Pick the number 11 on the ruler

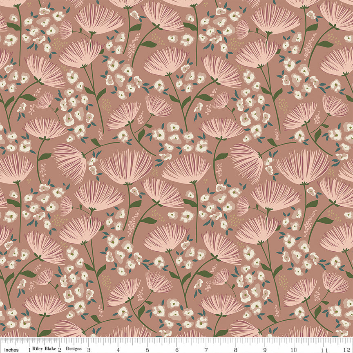click(x=325, y=350)
